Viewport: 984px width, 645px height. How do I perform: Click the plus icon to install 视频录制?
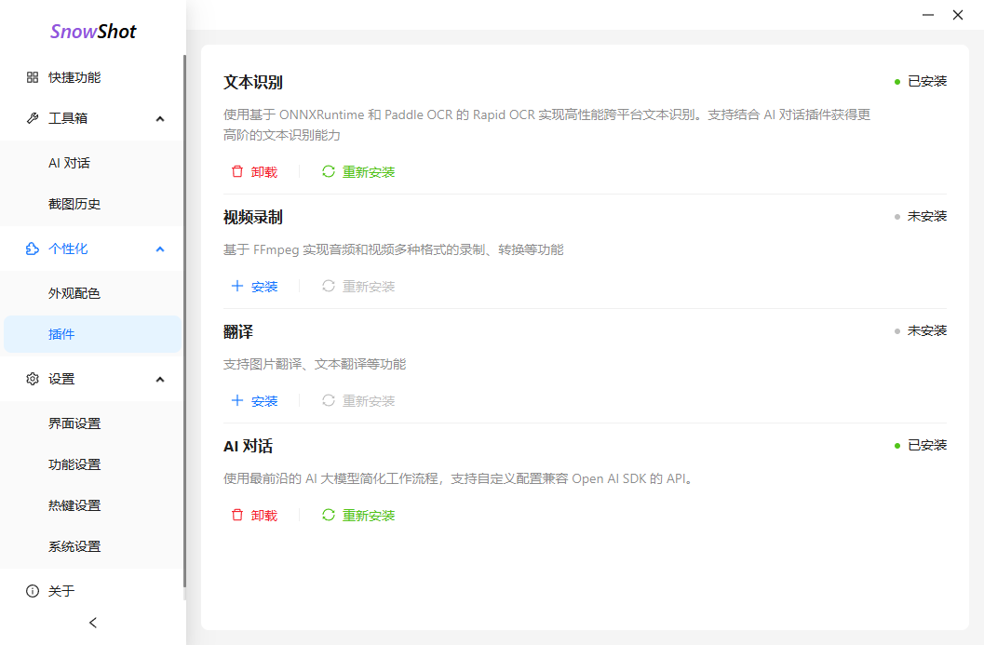(x=237, y=287)
